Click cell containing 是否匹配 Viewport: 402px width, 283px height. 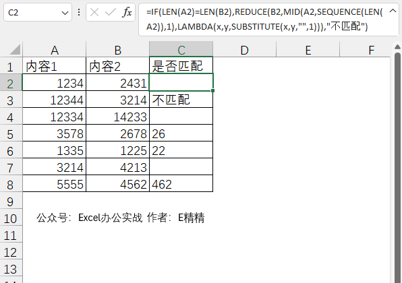(181, 65)
